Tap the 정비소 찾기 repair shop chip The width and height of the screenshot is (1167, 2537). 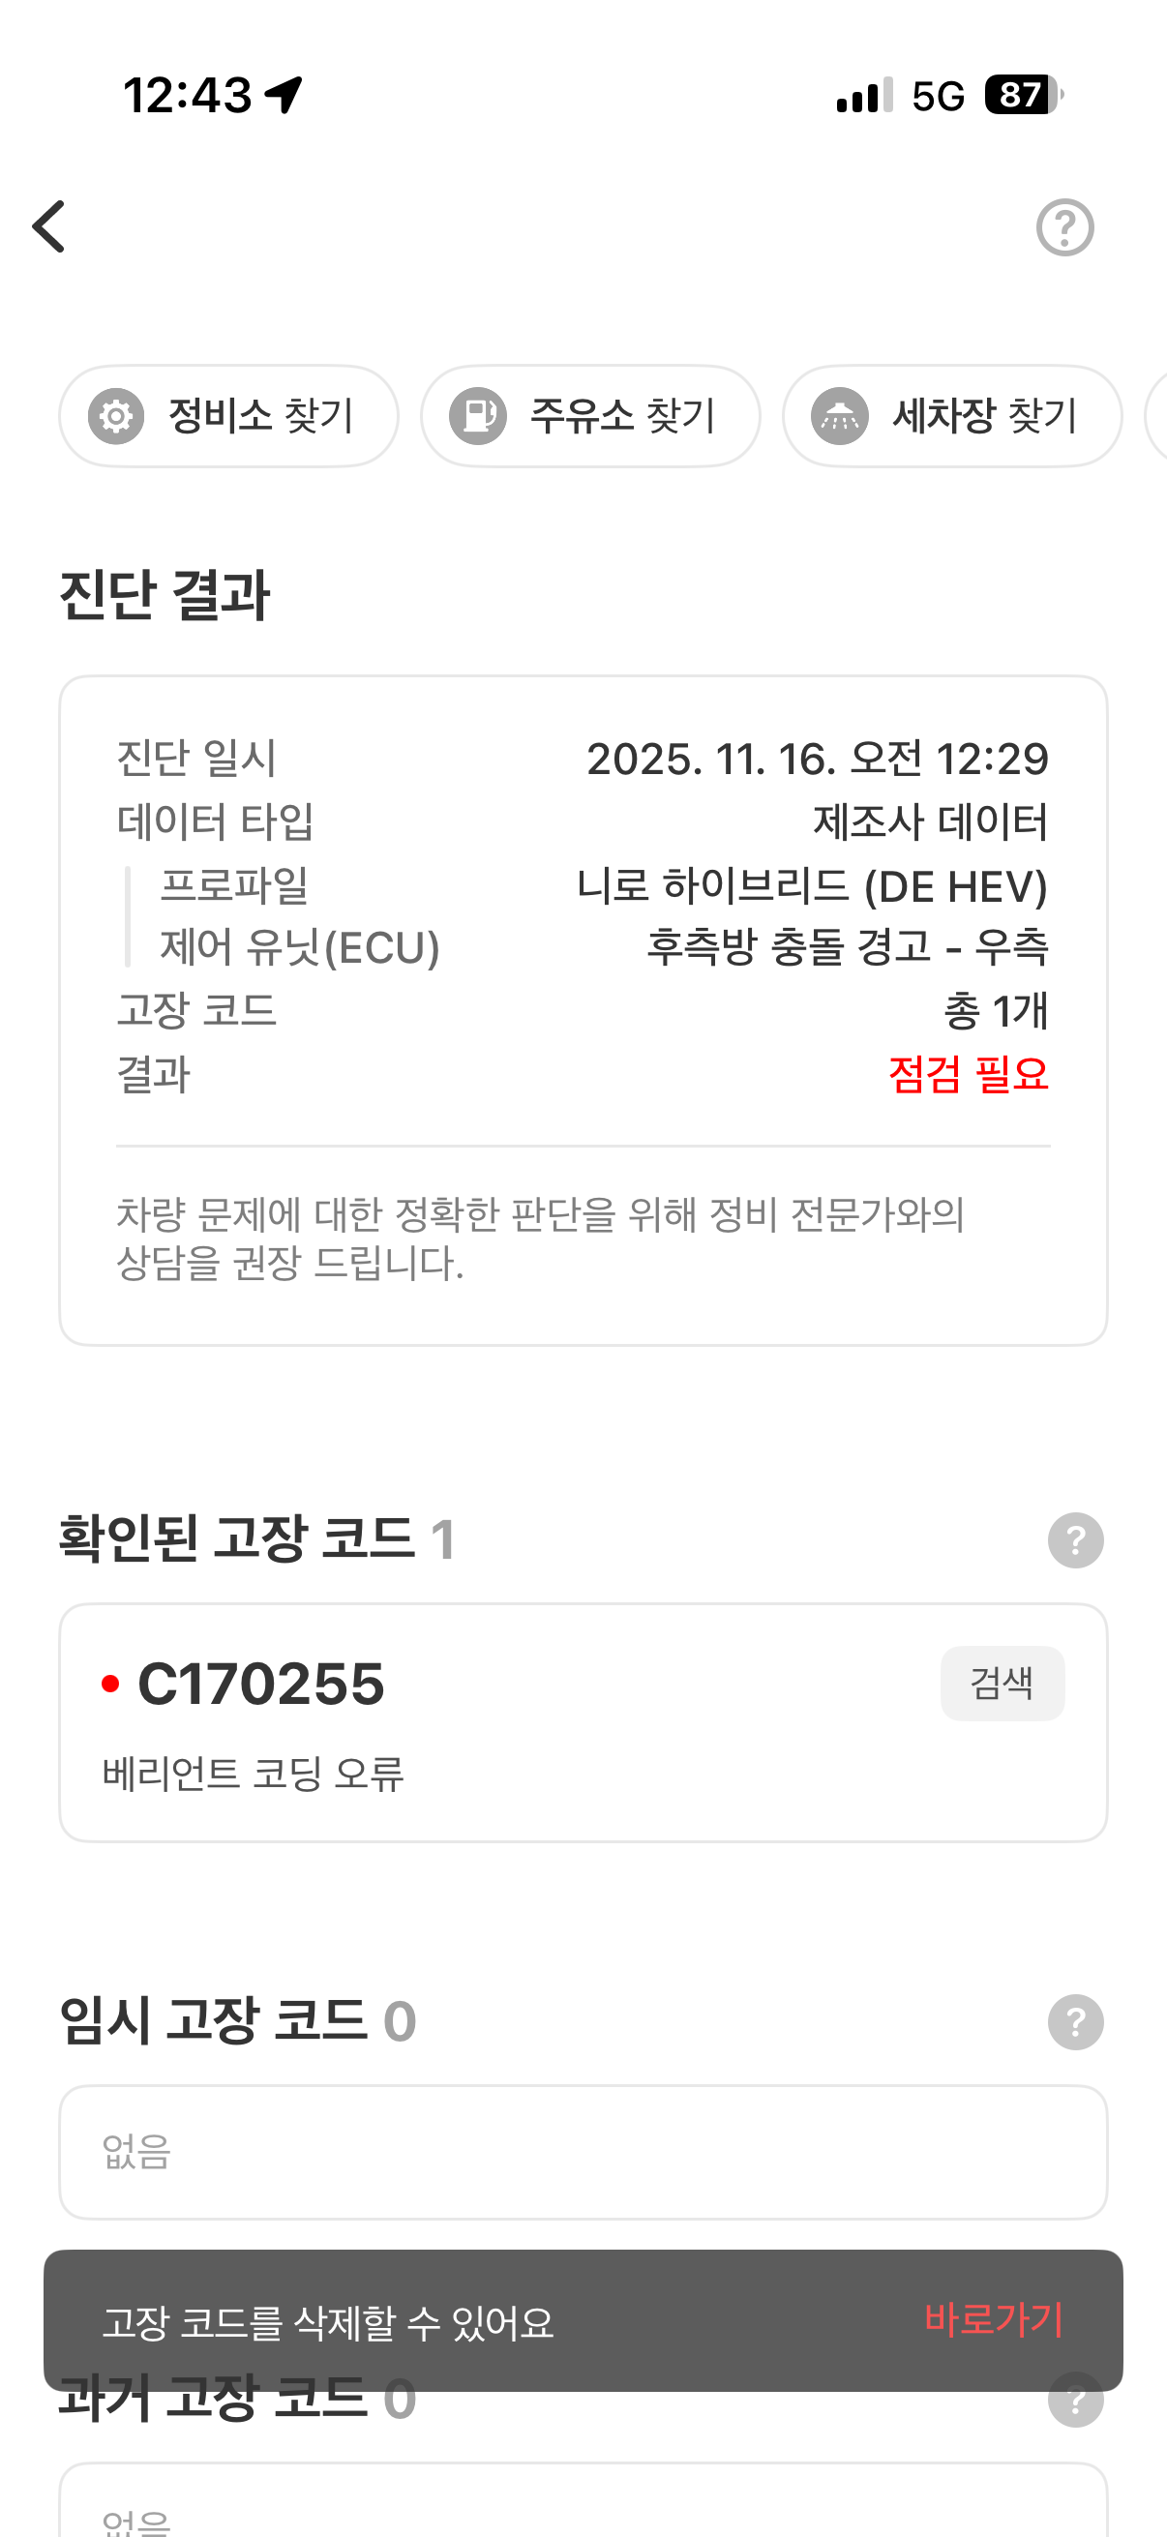tap(228, 416)
